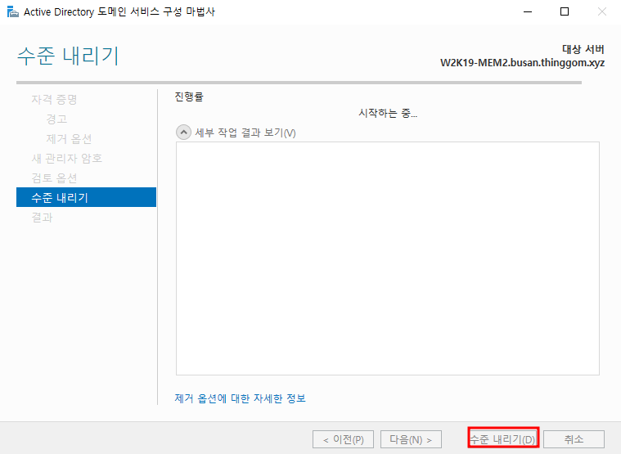Click the 시작하는 중... status text
621x454 pixels.
pyautogui.click(x=388, y=113)
